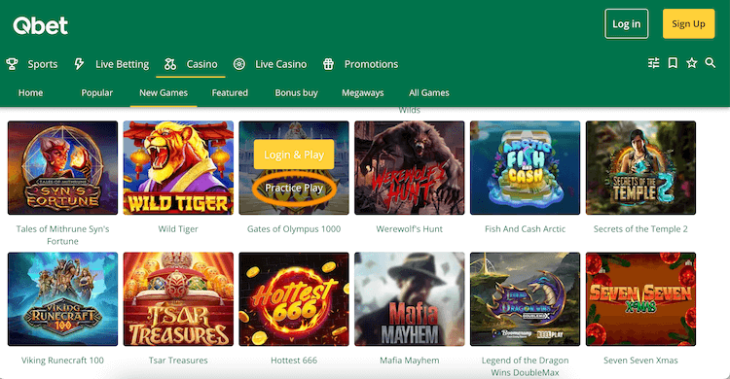This screenshot has width=730, height=379.
Task: Click the Log in button
Action: pyautogui.click(x=626, y=23)
